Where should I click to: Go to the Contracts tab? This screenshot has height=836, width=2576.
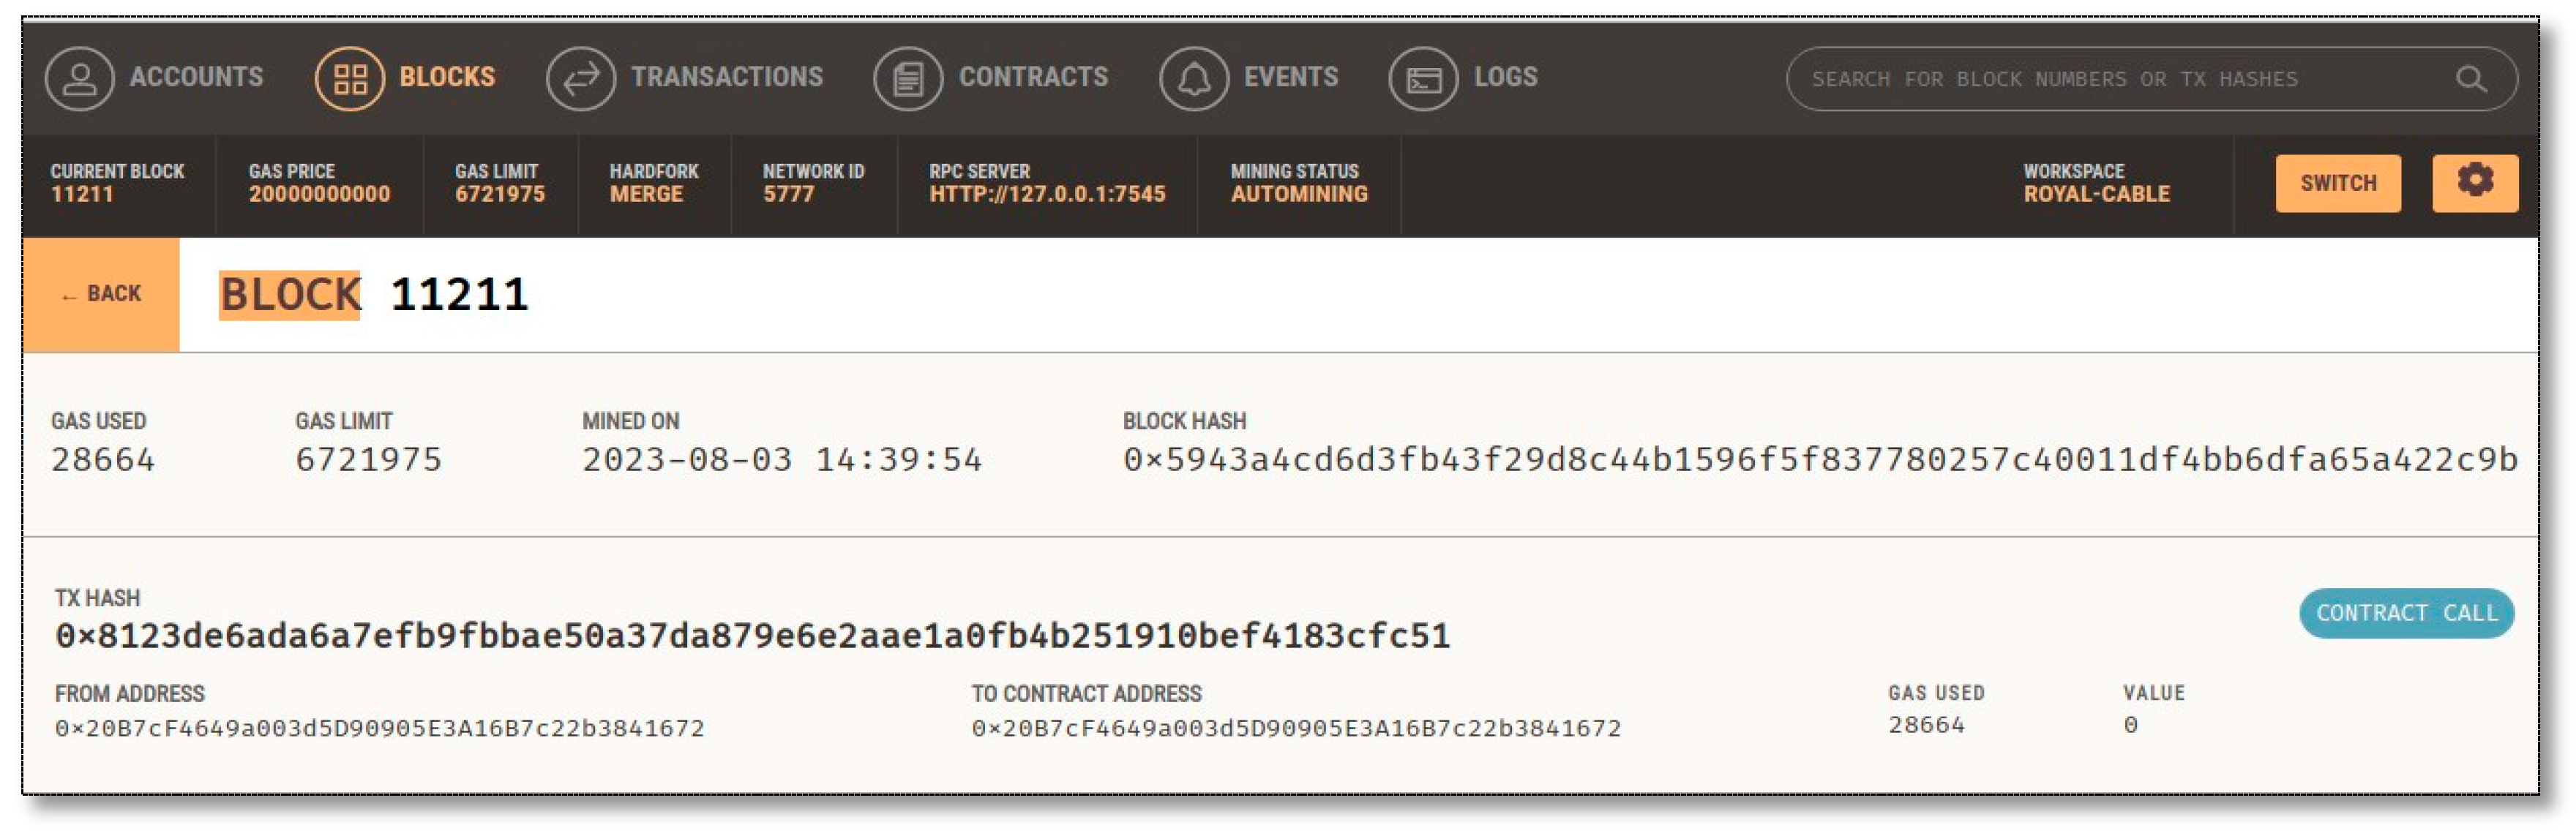[1033, 77]
